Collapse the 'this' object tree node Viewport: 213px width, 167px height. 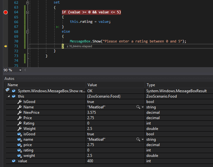[9, 96]
